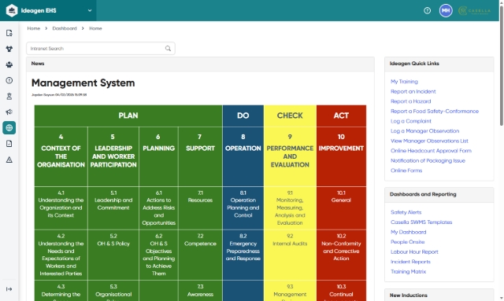Screen dimensions: 504x301
Task: Open Training Matrix link
Action: 408,271
